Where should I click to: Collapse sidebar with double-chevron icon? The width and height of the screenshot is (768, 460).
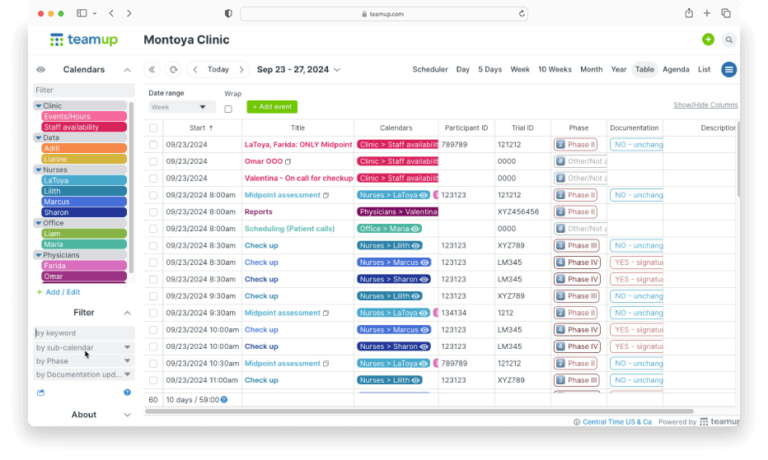(x=152, y=70)
